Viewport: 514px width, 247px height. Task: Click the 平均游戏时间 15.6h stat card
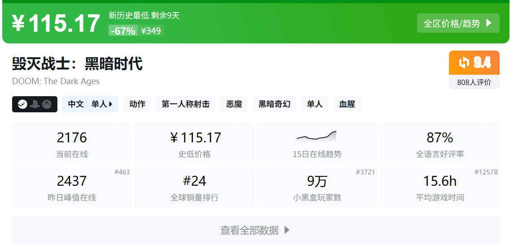pyautogui.click(x=440, y=187)
